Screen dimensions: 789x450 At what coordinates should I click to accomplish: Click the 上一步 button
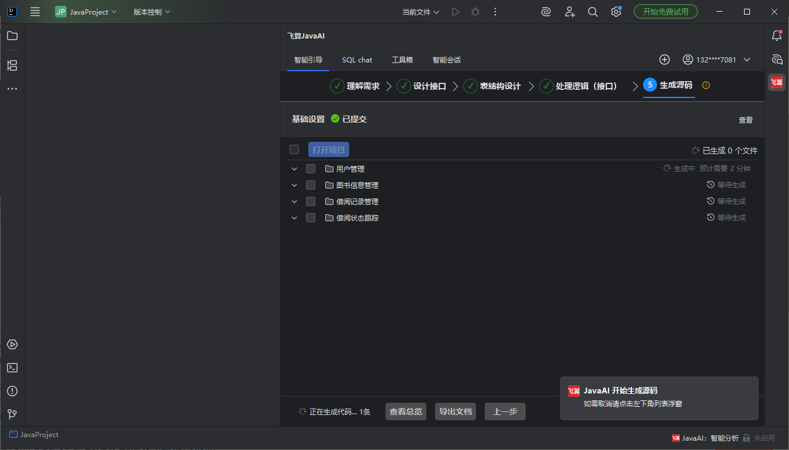point(505,411)
